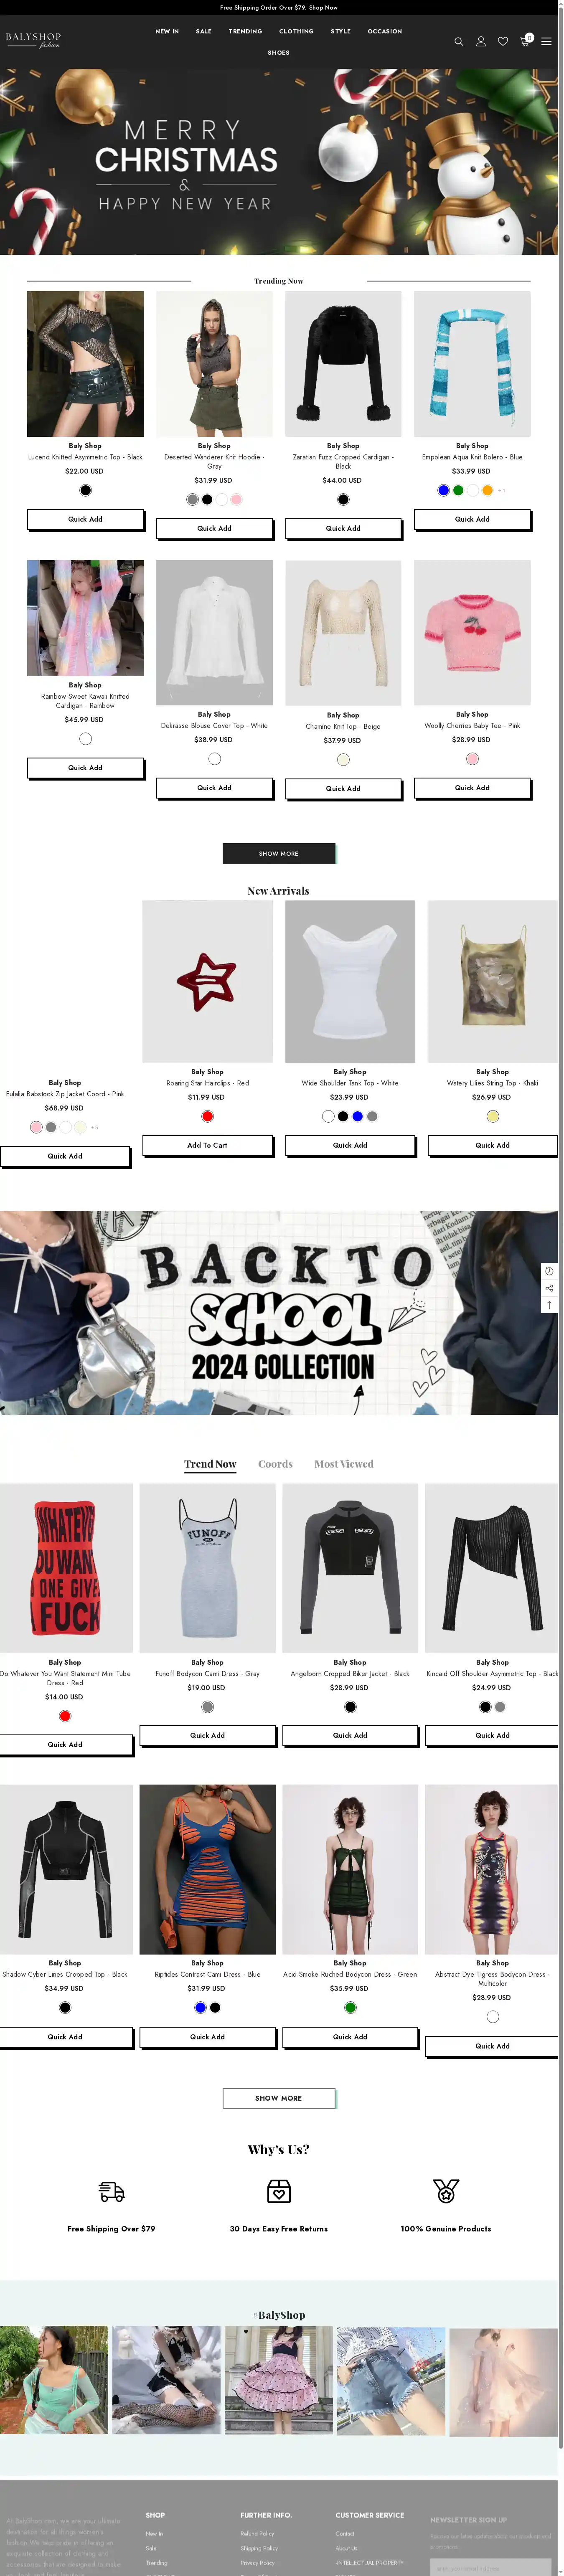Screen dimensions: 564x2576
Task: Choose green swatch for Acid Smoke Dress
Action: [350, 2007]
